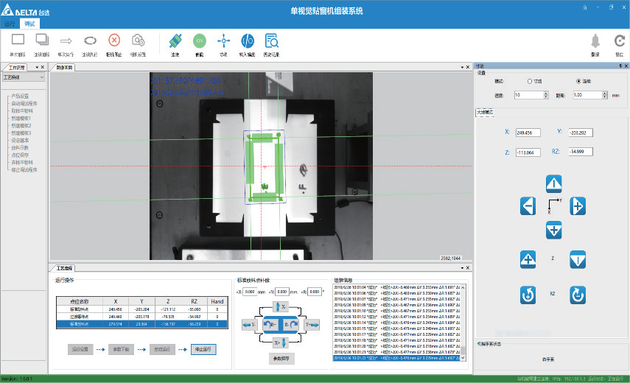This screenshot has width=630, height=383.
Task: Select the 寸动 jog mode radio button
Action: coord(530,81)
